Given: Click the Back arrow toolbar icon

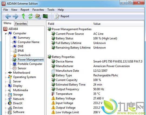Looking at the screenshot, I should point(8,16).
